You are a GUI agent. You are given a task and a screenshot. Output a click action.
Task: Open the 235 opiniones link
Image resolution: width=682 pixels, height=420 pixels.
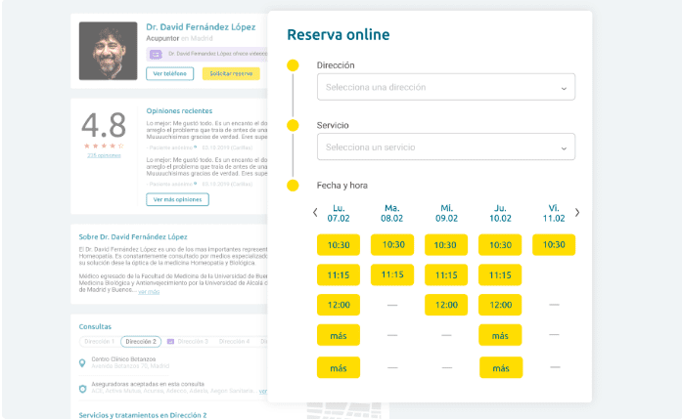click(x=104, y=155)
